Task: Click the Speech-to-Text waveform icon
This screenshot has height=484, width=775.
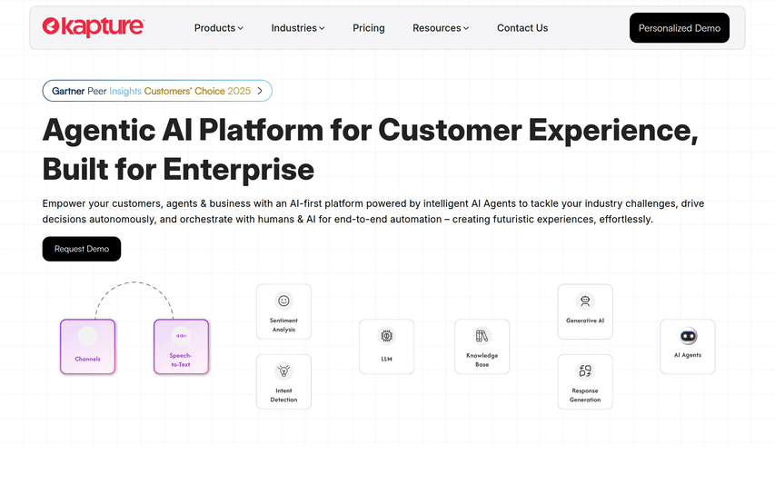Action: coord(181,336)
